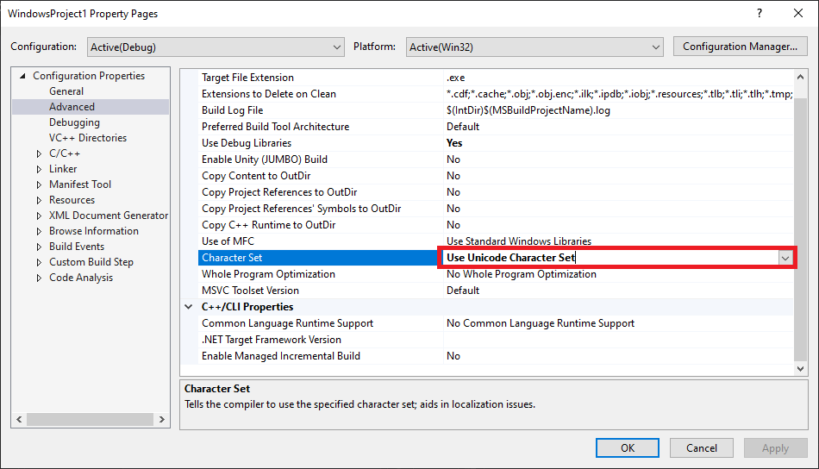Image resolution: width=819 pixels, height=469 pixels.
Task: Select the MSVC Toolset Version property
Action: 250,291
